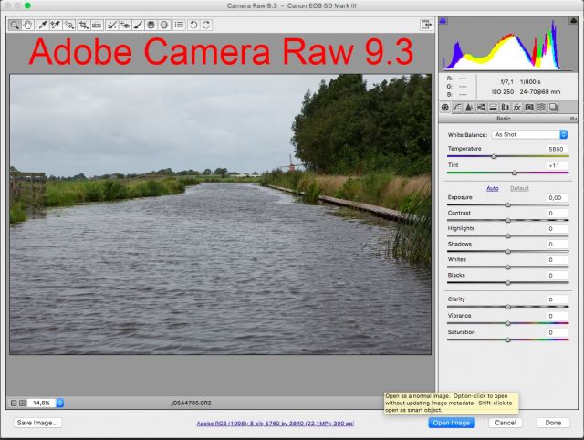Select the Crop tool

pos(83,25)
